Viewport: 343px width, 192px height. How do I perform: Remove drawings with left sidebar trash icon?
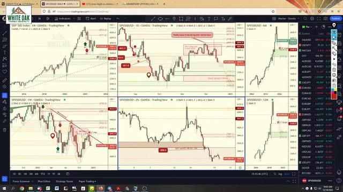[x=5, y=130]
